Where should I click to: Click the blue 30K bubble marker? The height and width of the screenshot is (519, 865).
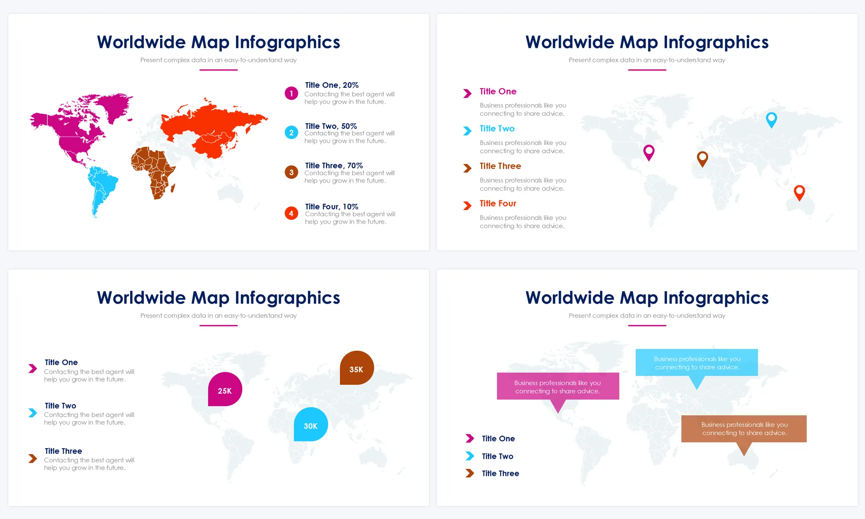pyautogui.click(x=311, y=425)
